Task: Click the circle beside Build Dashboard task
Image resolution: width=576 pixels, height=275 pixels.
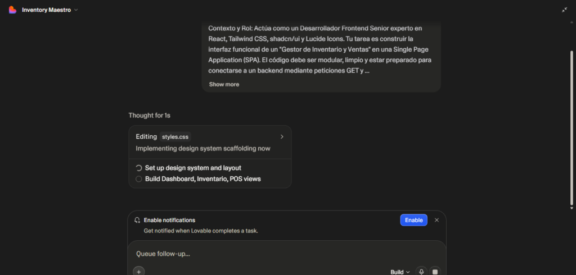Action: pos(139,179)
